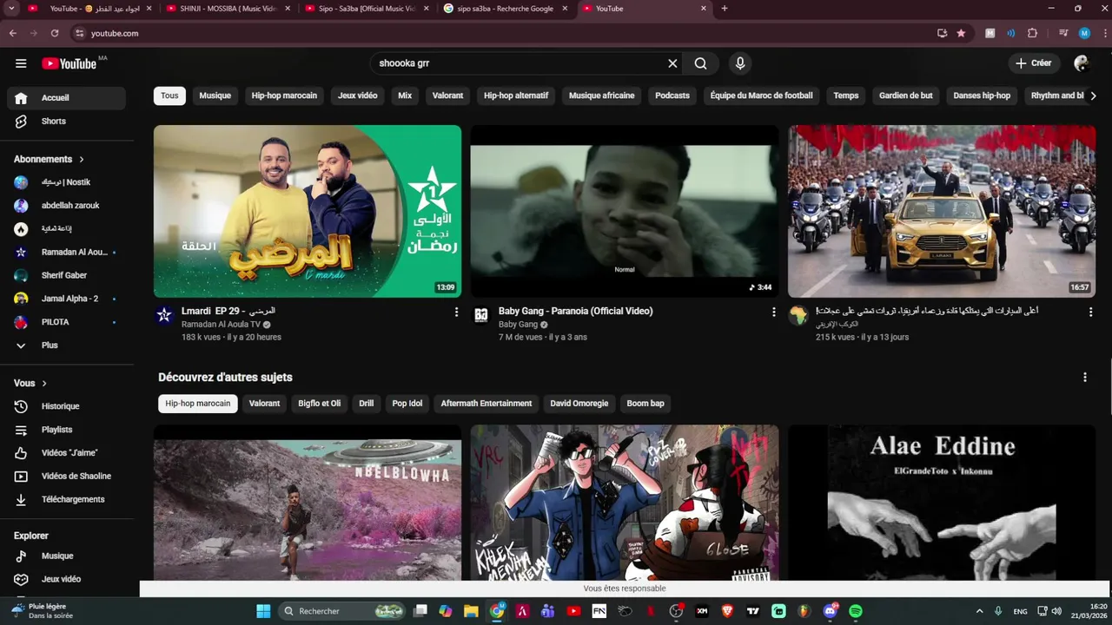This screenshot has height=625, width=1112.
Task: Start voice search with microphone
Action: point(740,63)
